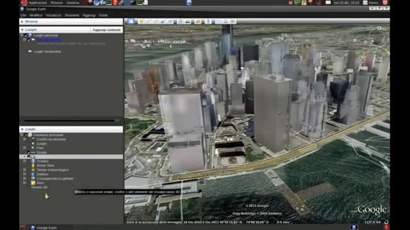Click the Luoghi temporanei folder icon
410x230 pixels.
click(30, 51)
